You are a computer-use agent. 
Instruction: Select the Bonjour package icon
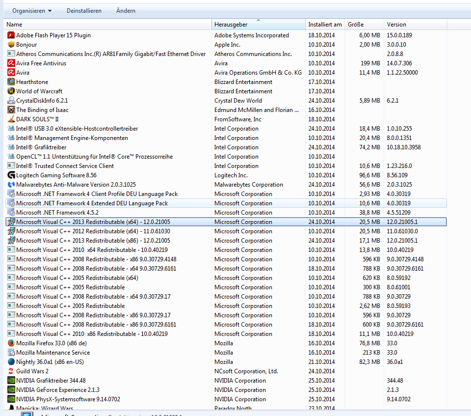coord(11,45)
